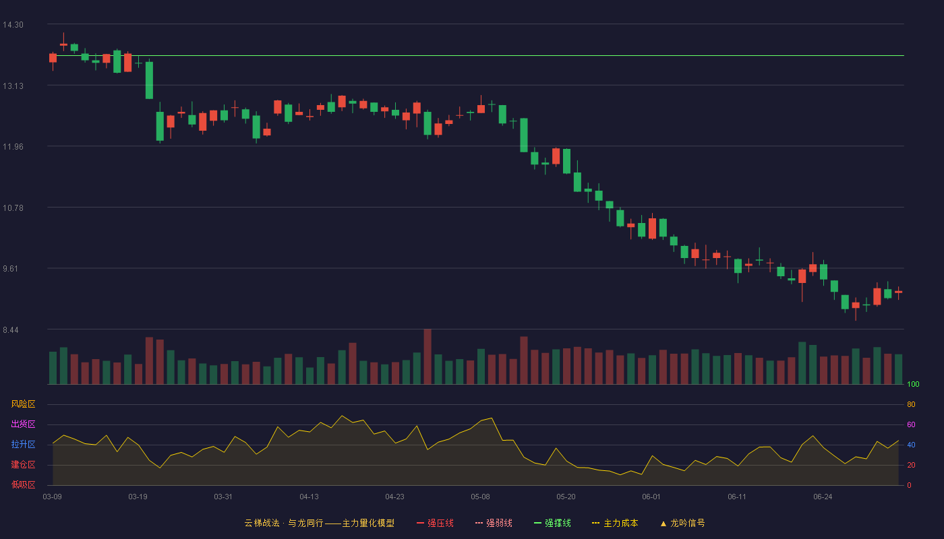Click the 05-20 date label
This screenshot has height=539, width=944.
(566, 497)
